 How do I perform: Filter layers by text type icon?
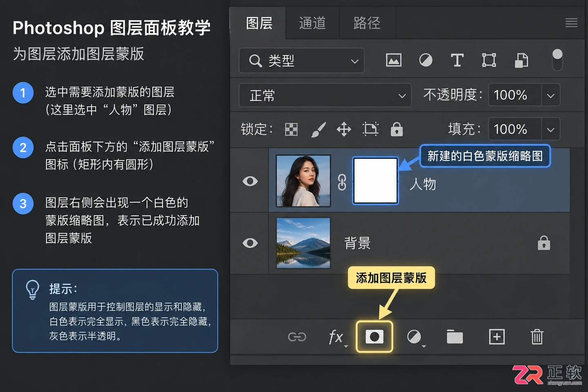point(457,60)
